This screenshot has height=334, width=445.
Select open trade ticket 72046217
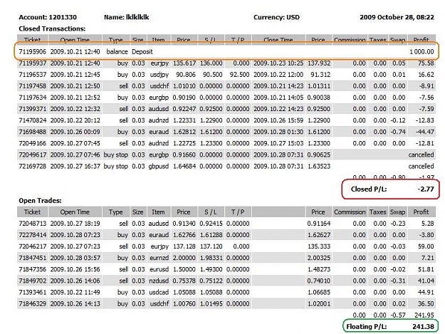pyautogui.click(x=32, y=246)
